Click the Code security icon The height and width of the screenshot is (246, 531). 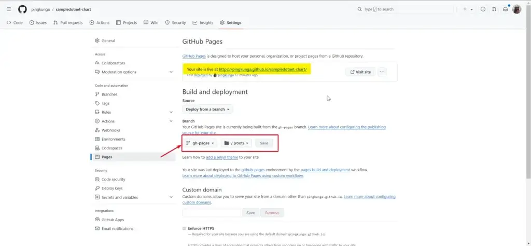click(x=97, y=179)
